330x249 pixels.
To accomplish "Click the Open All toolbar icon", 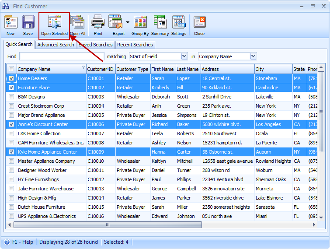I will tap(77, 25).
